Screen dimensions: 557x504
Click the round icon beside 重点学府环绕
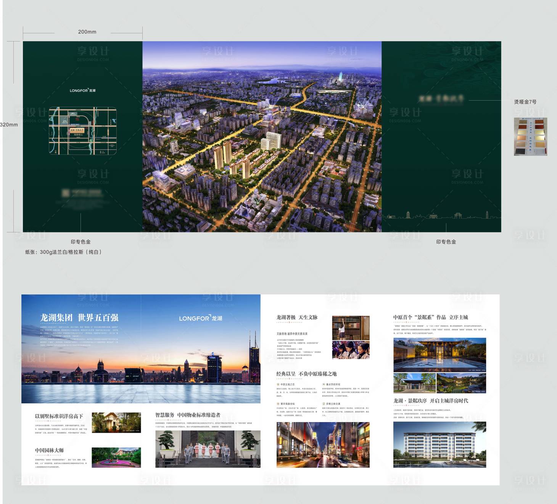[324, 384]
